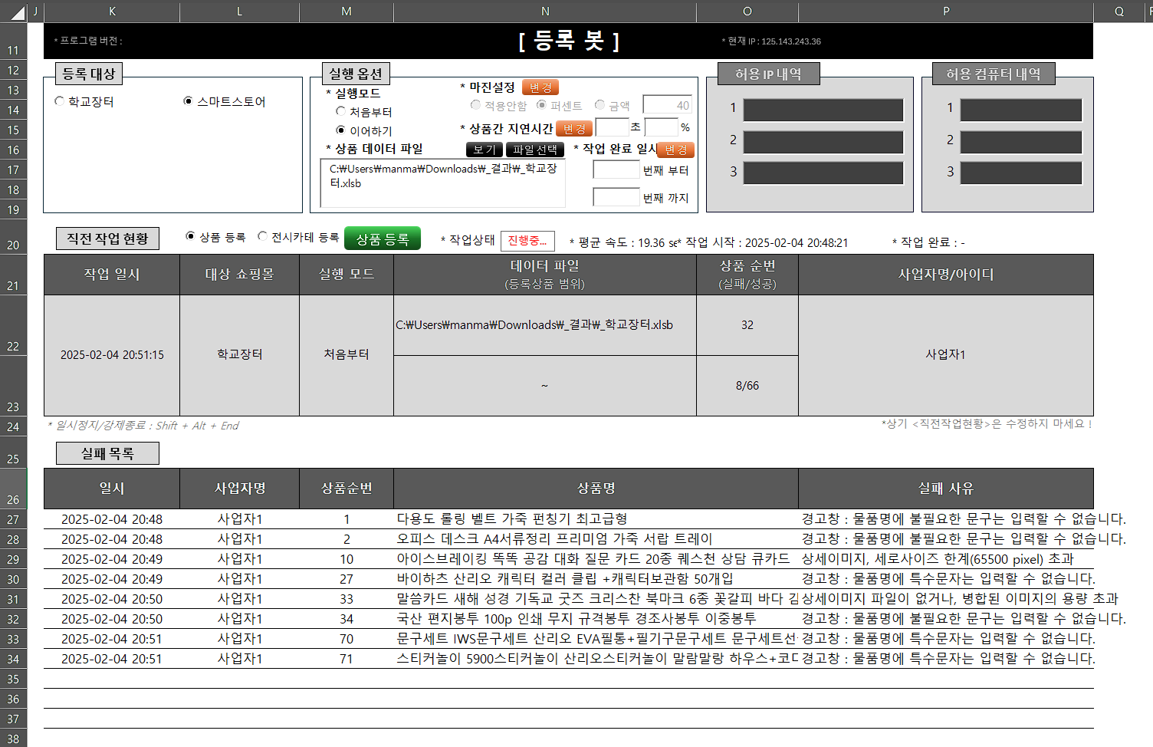
Task: Focus the delay seconds (초) input field
Action: (612, 127)
